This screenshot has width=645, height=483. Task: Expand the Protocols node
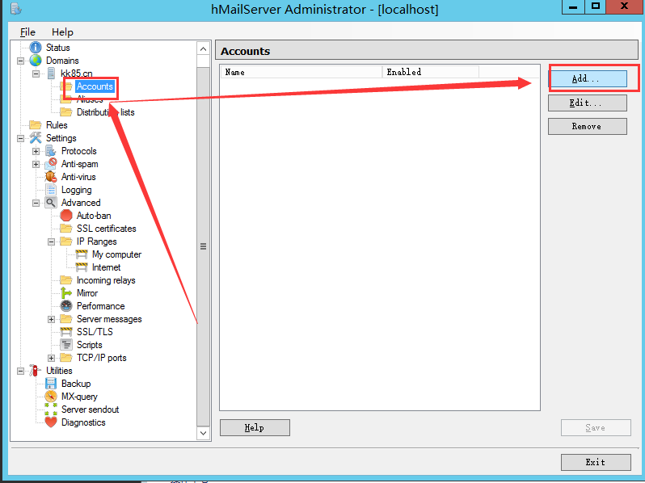click(36, 151)
